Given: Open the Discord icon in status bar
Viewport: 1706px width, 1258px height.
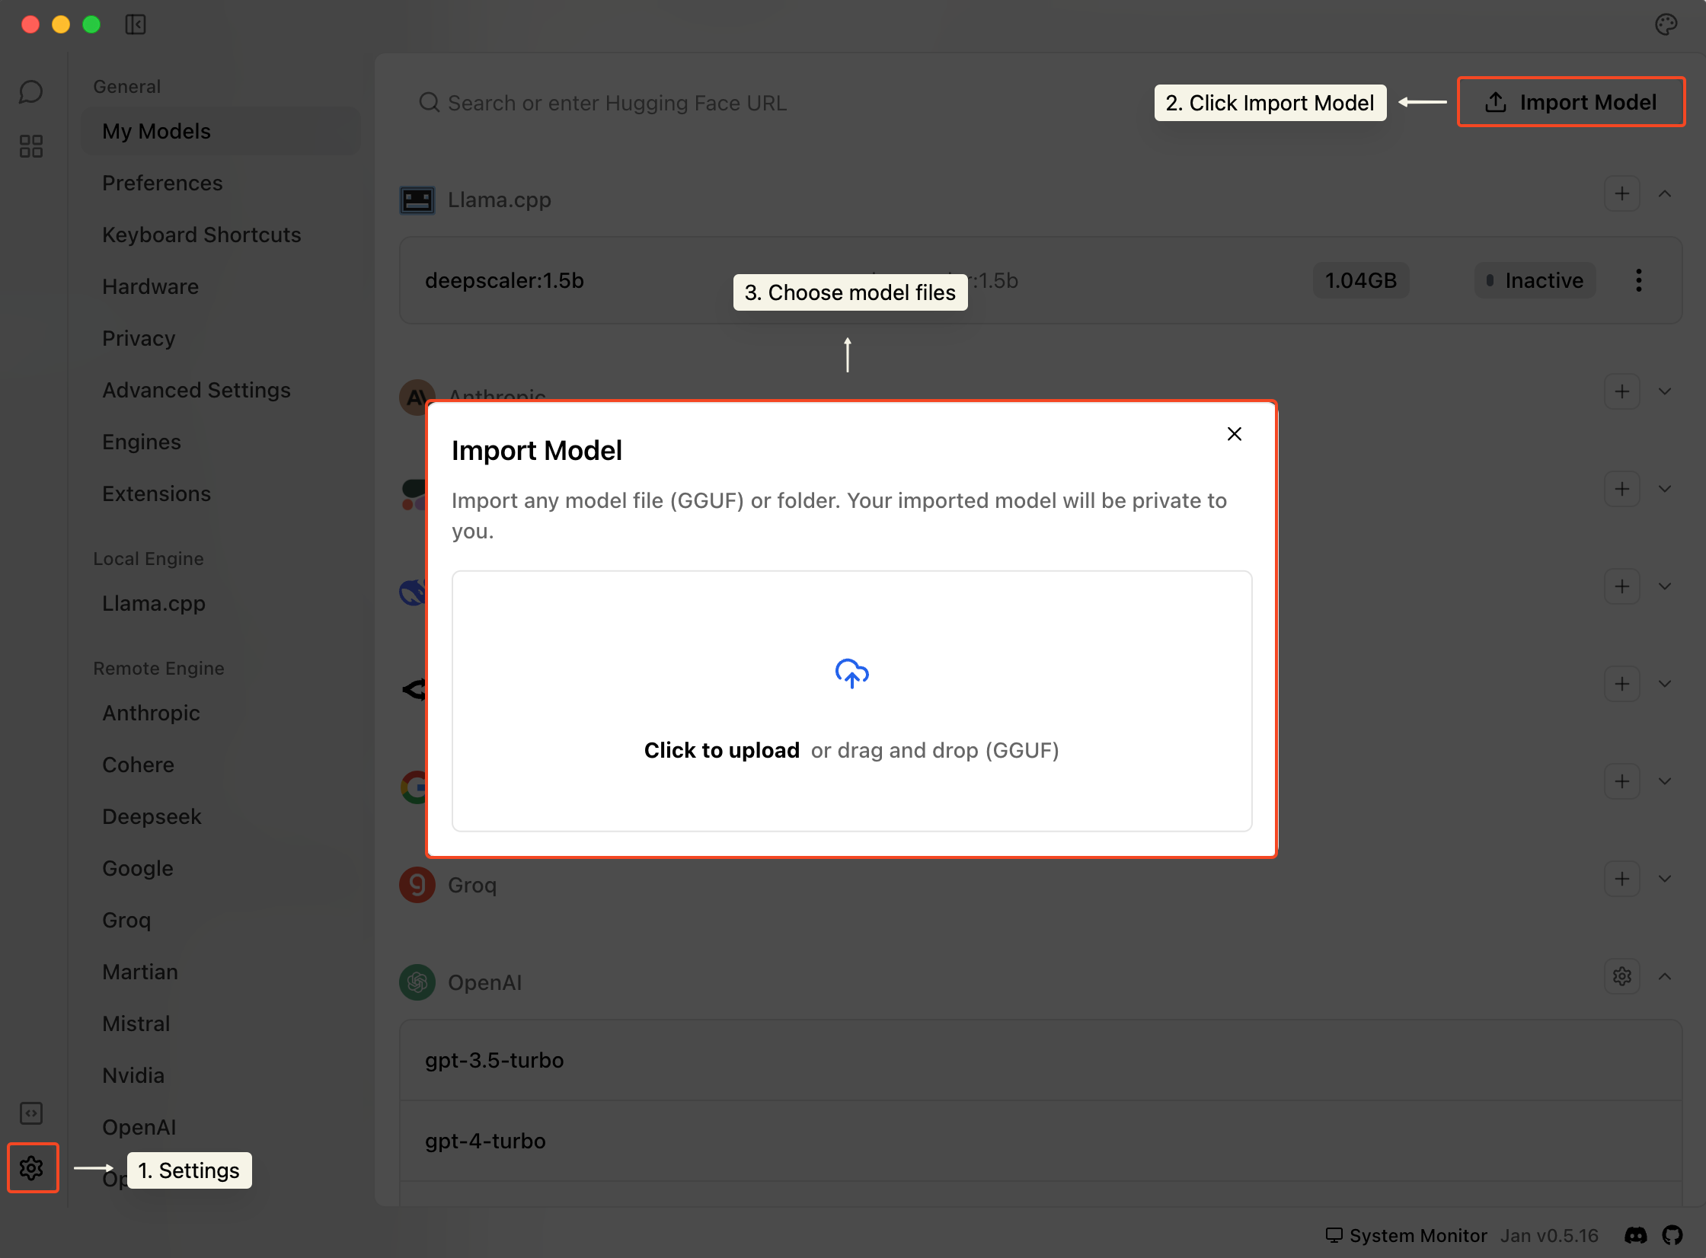Looking at the screenshot, I should pos(1636,1235).
